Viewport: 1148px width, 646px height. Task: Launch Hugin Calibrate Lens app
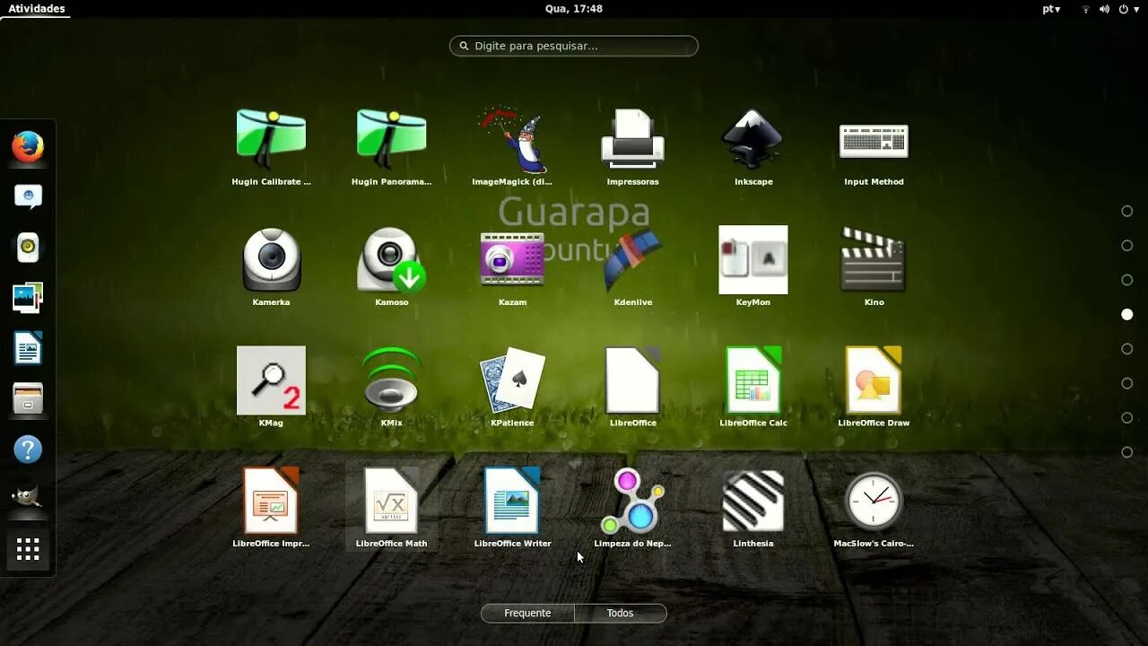click(271, 148)
